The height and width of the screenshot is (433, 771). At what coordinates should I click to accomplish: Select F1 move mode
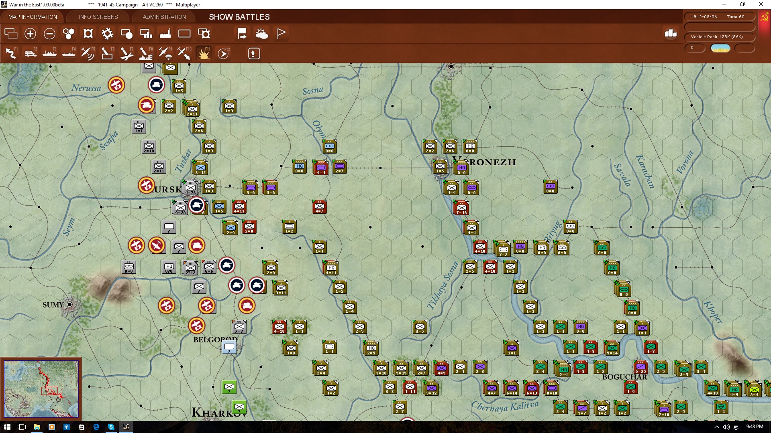pyautogui.click(x=11, y=53)
